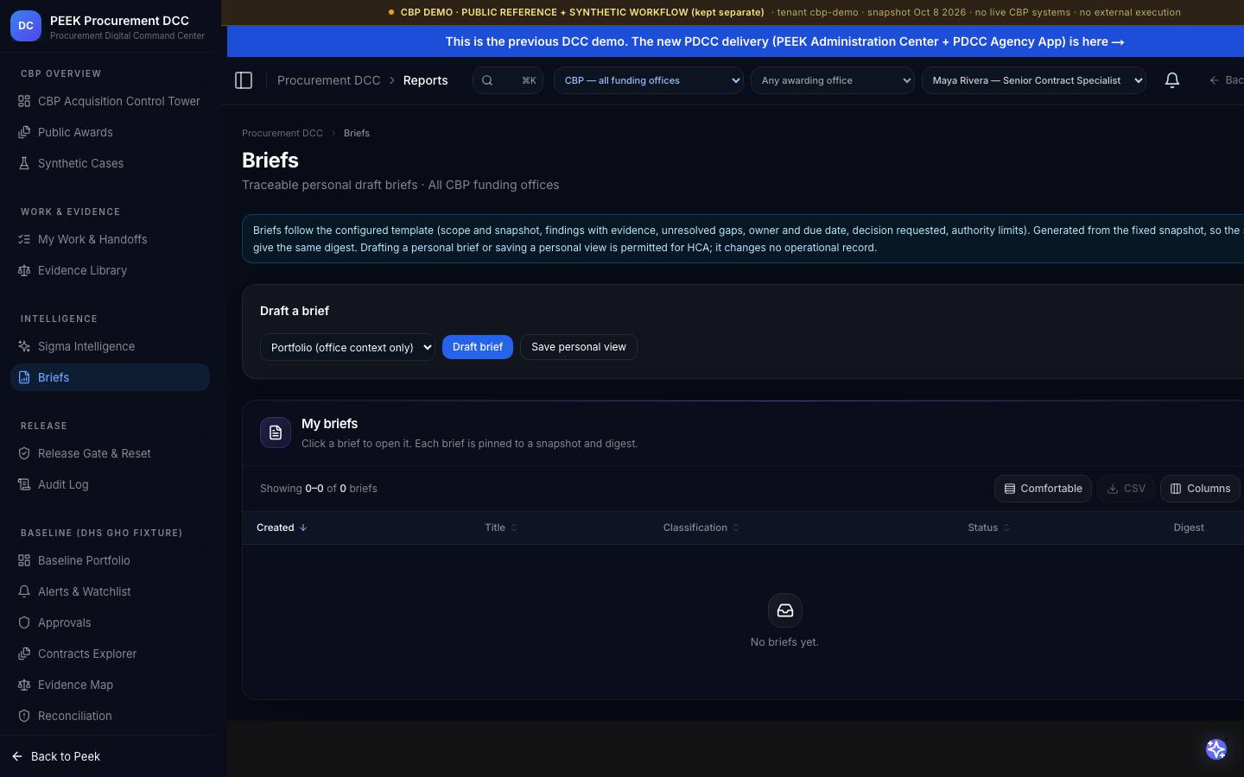Toggle the sidebar panel icon
1244x777 pixels.
tap(244, 80)
